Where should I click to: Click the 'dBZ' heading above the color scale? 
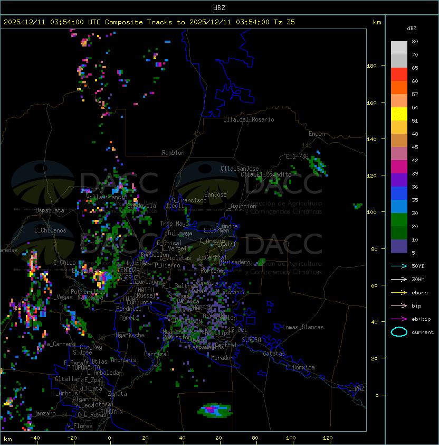pos(412,29)
